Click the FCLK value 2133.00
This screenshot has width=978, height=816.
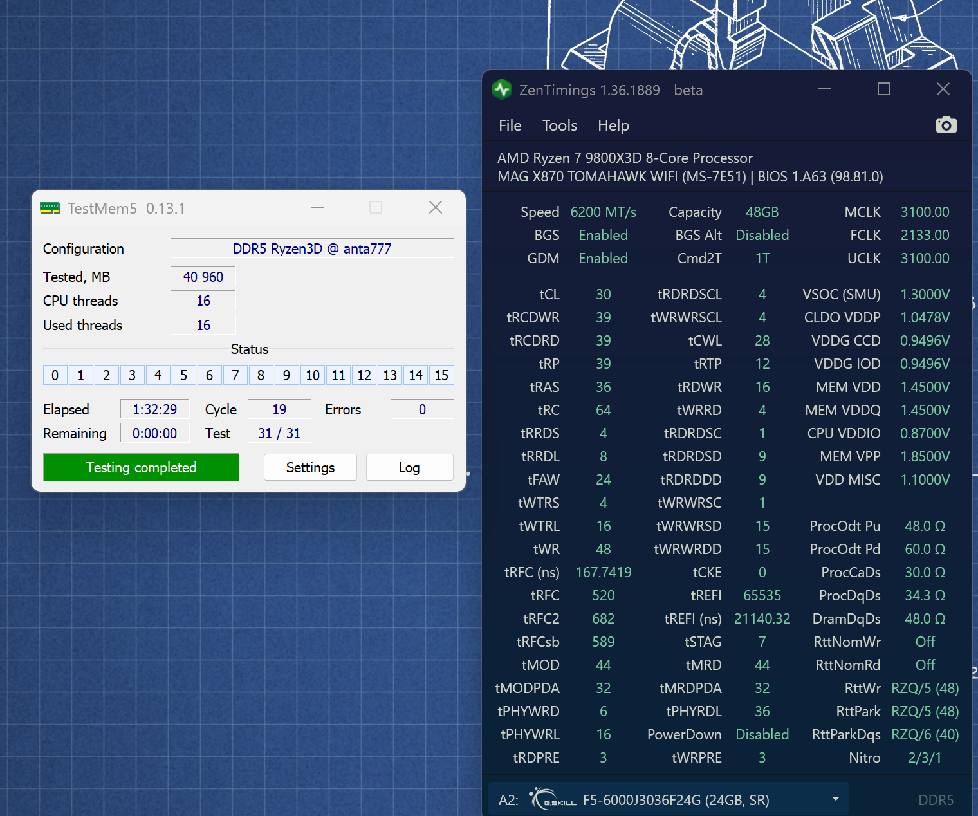(x=925, y=235)
